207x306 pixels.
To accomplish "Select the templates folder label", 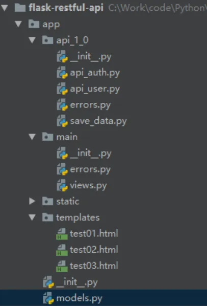I will (77, 217).
